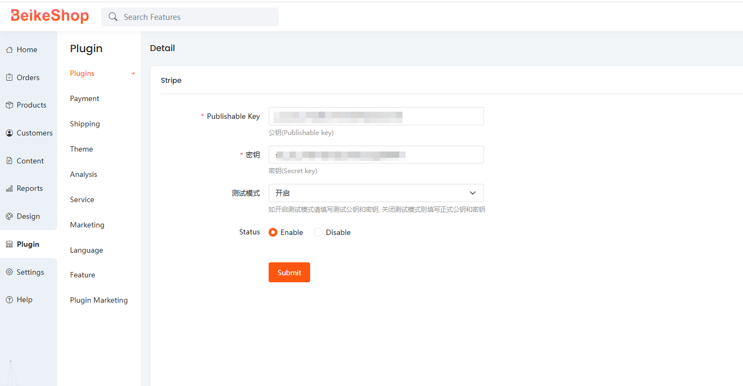Image resolution: width=743 pixels, height=386 pixels.
Task: Click the search magnifier icon
Action: pos(113,17)
